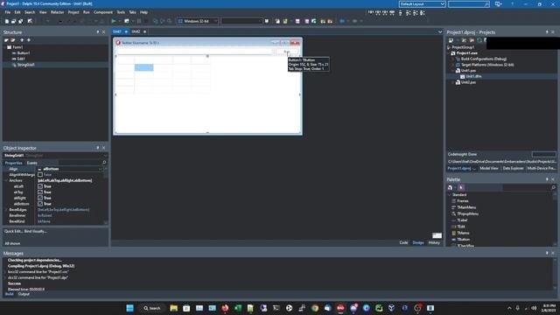Image resolution: width=560 pixels, height=315 pixels.
Task: Click the TMainMenu component in Palette
Action: click(466, 207)
